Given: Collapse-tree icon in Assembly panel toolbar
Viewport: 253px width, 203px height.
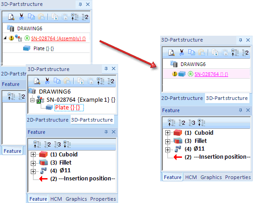Looking at the screenshot, I should tap(75, 17).
